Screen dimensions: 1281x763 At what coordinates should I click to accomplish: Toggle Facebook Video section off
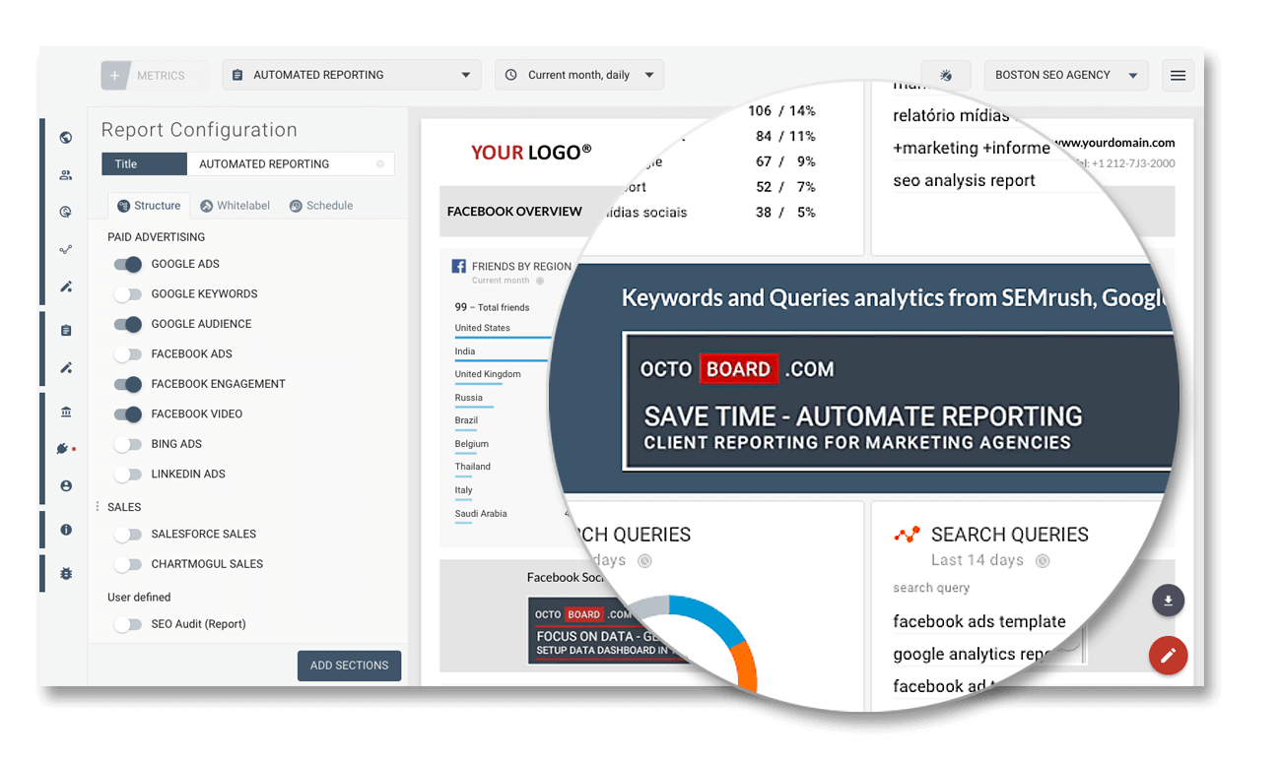(x=128, y=414)
